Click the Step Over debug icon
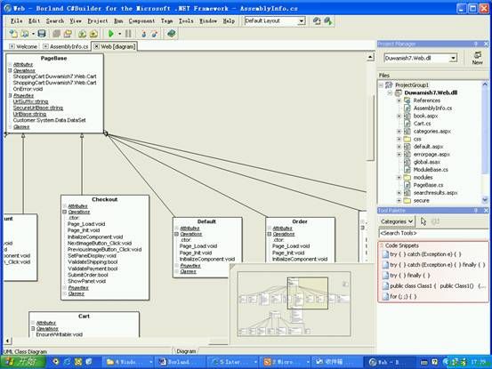Screen dimensions: 492x369 (x=155, y=34)
